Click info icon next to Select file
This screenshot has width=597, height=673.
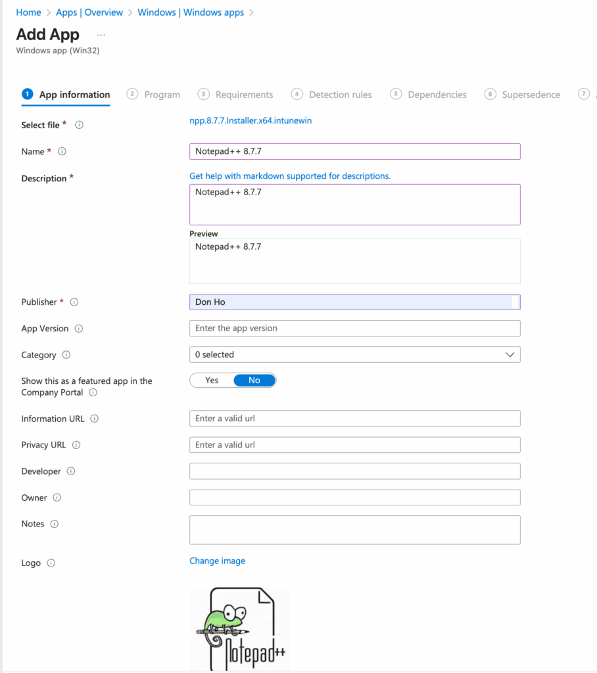click(79, 125)
